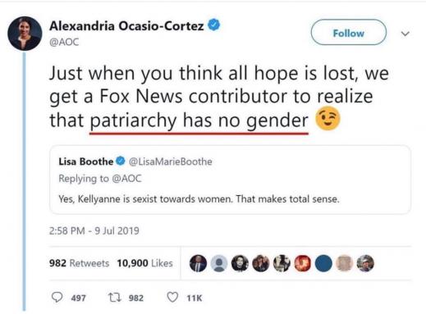
Task: Open Alexandria Ocasio-Cortez profile picture
Action: [25, 34]
